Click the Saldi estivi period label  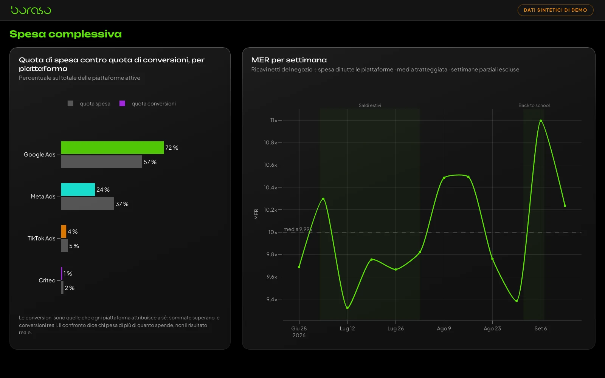point(370,105)
